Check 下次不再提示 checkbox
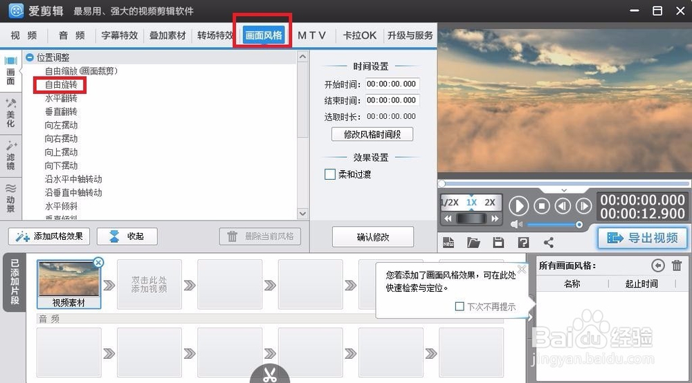The image size is (692, 383). coord(459,306)
